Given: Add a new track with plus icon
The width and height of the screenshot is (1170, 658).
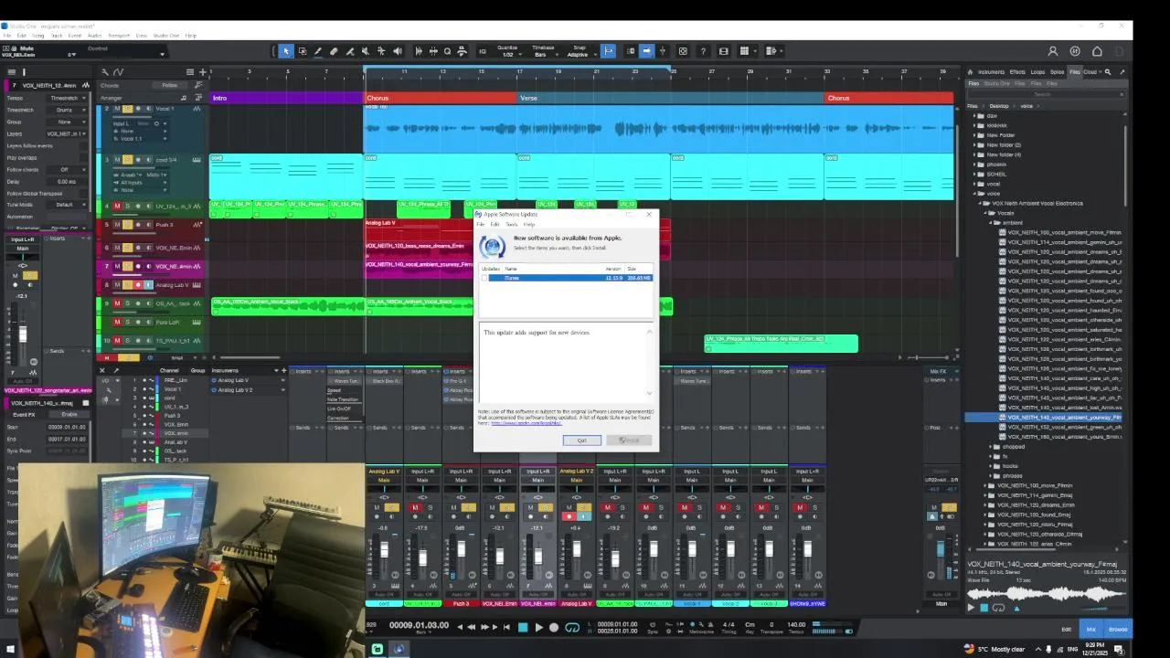Looking at the screenshot, I should 202,71.
